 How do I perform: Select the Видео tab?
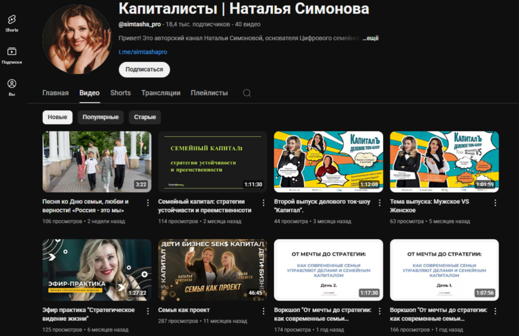click(89, 93)
